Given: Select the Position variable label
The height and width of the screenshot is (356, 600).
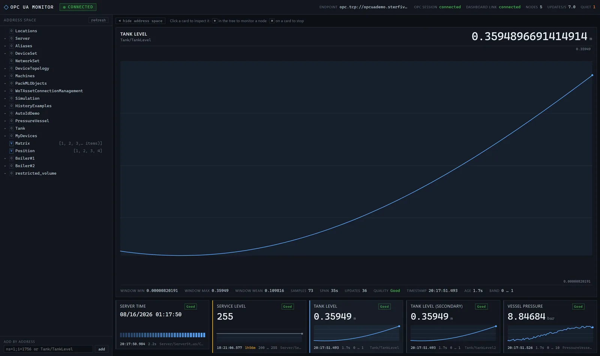Looking at the screenshot, I should [25, 151].
